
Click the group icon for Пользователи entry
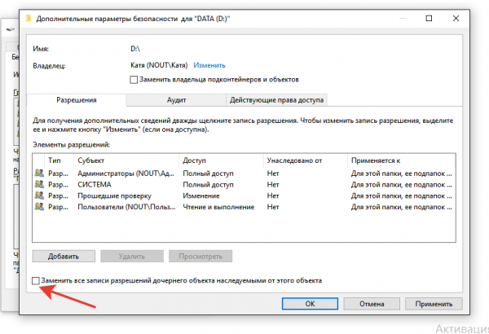coord(39,207)
